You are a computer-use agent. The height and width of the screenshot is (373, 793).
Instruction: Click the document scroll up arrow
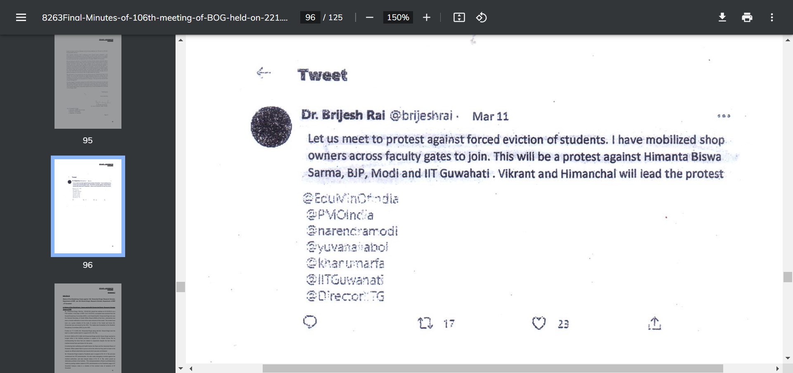(788, 40)
